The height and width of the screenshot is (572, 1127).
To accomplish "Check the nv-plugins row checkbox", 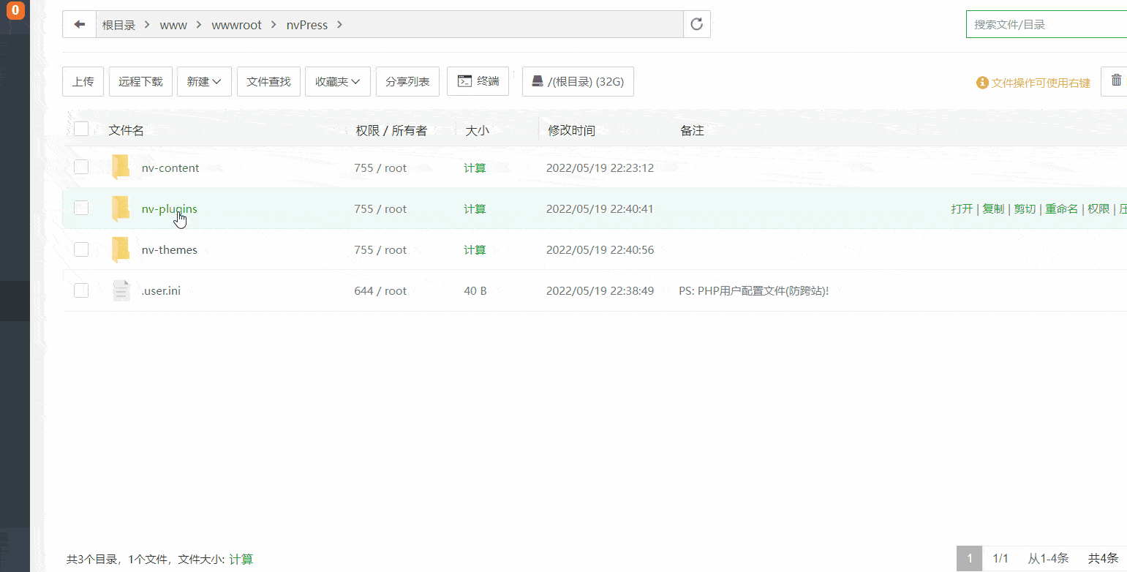I will [x=81, y=208].
